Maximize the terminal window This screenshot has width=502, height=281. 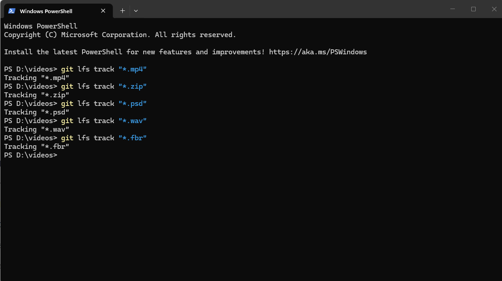(473, 9)
